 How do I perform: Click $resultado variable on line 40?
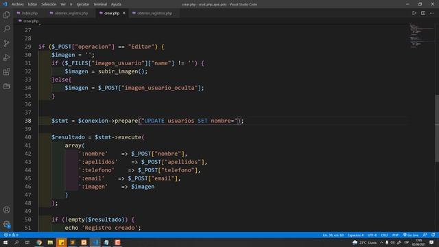point(68,137)
